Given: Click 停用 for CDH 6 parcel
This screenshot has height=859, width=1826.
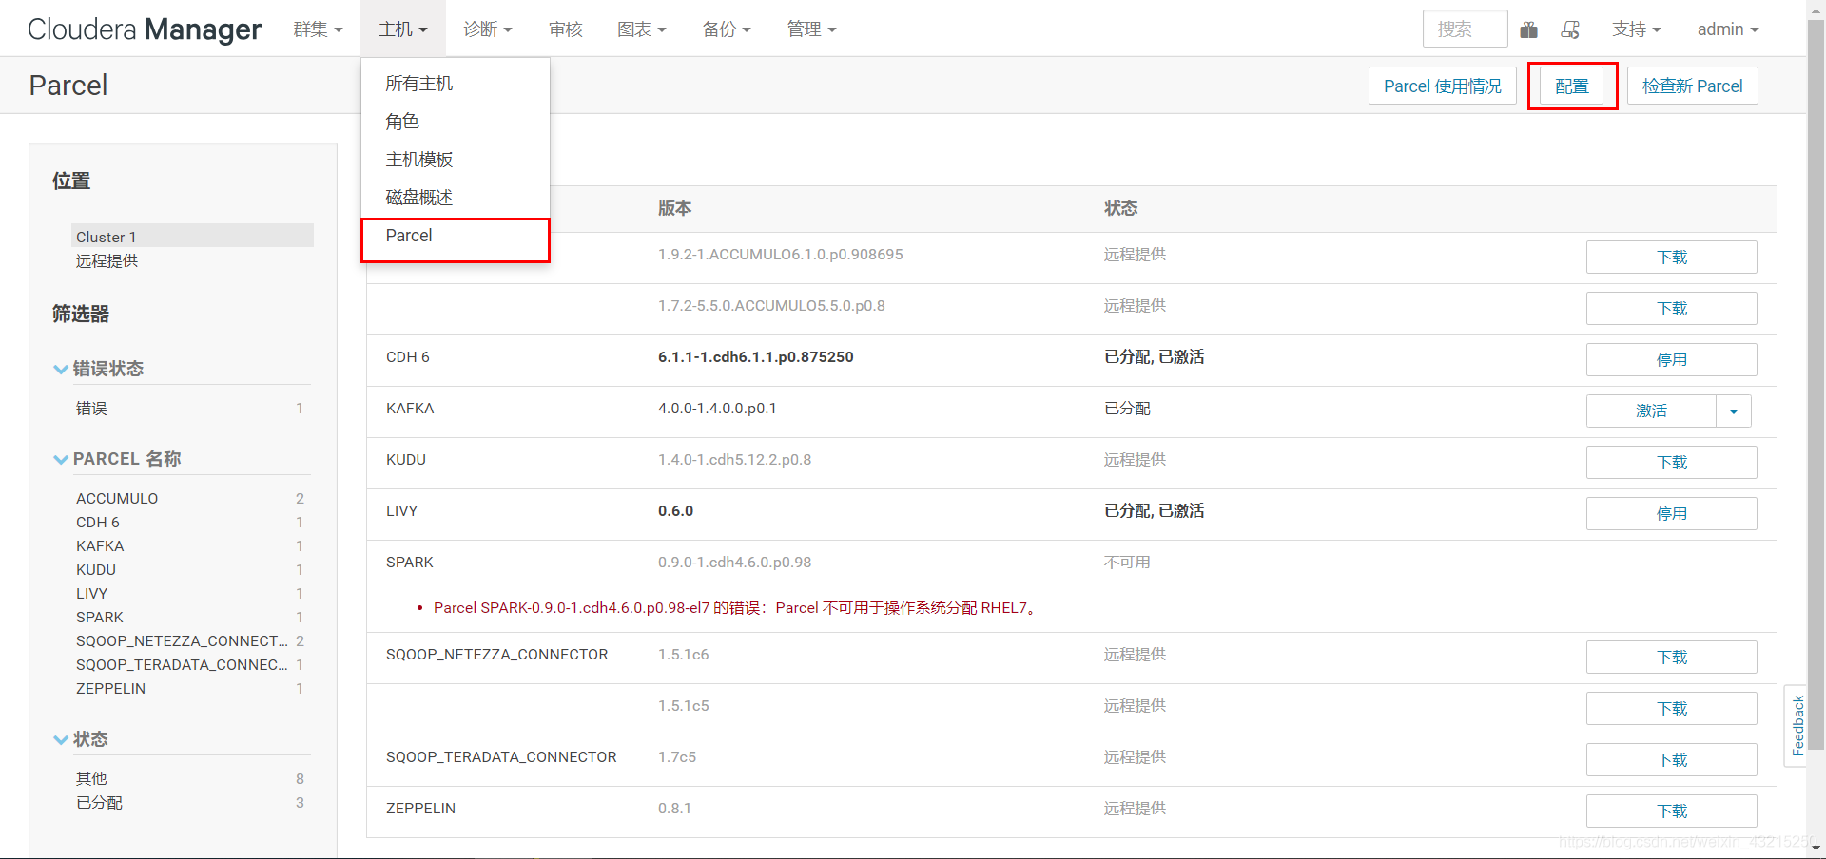Looking at the screenshot, I should (x=1671, y=360).
